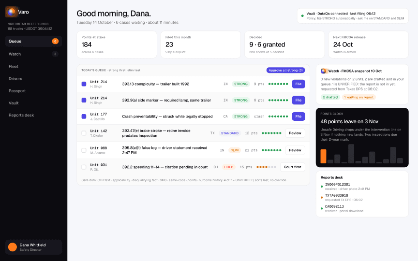The width and height of the screenshot is (418, 261).
Task: Click the Watch count badge showing 3
Action: (x=55, y=54)
